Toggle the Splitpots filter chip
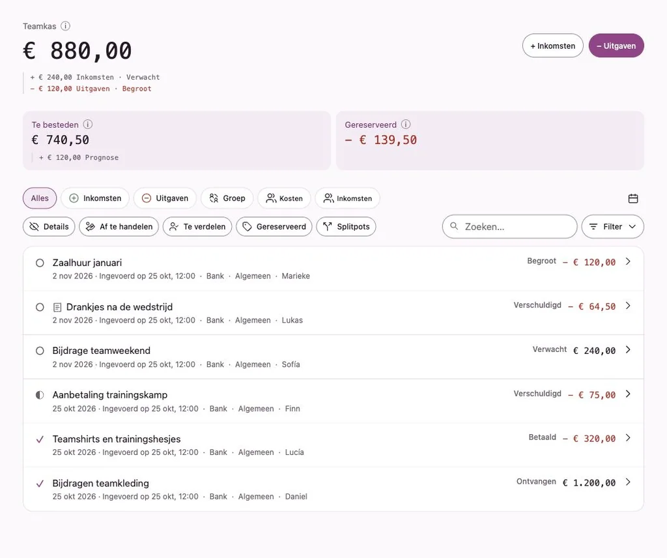Viewport: 667px width, 558px height. click(347, 226)
